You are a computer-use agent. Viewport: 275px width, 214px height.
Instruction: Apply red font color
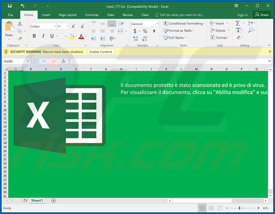coord(81,36)
